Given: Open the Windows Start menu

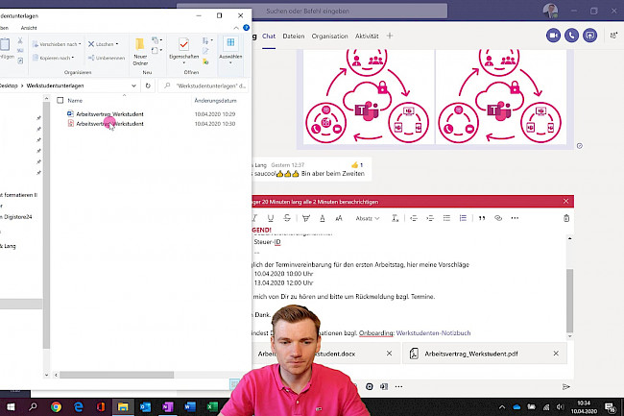Looking at the screenshot, I should [x=11, y=406].
